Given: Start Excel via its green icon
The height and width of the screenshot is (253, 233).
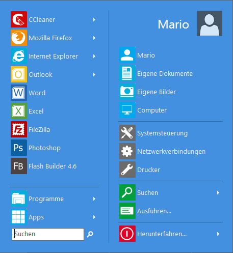Looking at the screenshot, I should tap(19, 111).
